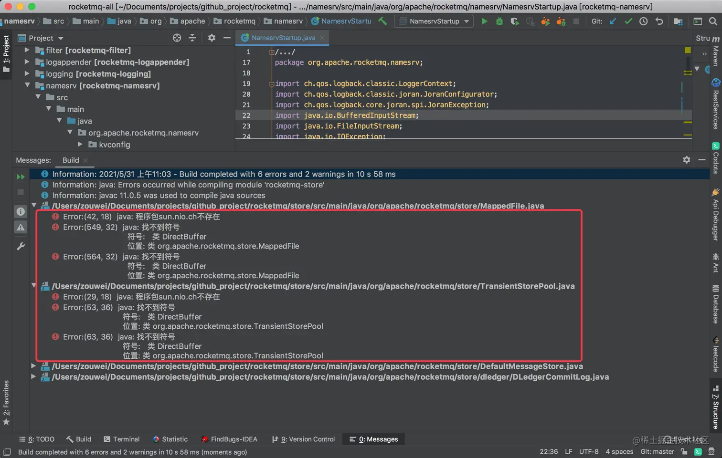Click the wrench icon in Messages sidebar

coord(21,246)
